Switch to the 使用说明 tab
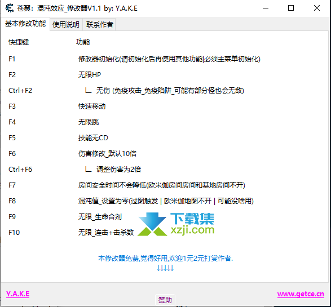Image resolution: width=331 pixels, height=307 pixels. click(x=66, y=24)
